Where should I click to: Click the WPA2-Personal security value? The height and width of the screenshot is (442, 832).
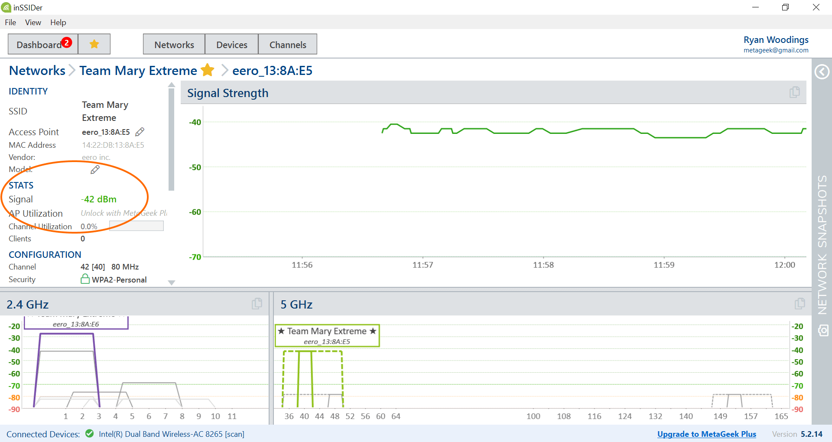(x=119, y=280)
